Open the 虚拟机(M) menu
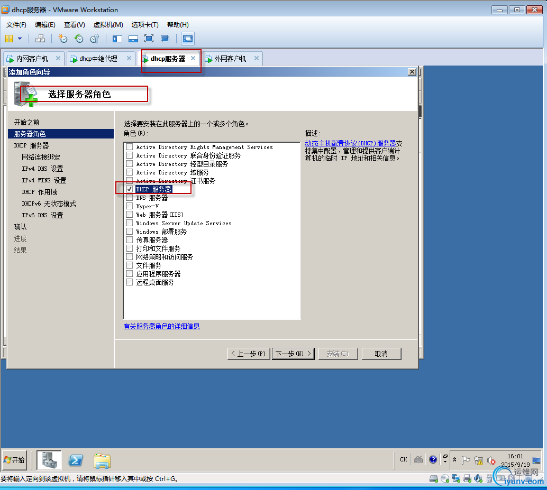This screenshot has width=547, height=490. (108, 25)
